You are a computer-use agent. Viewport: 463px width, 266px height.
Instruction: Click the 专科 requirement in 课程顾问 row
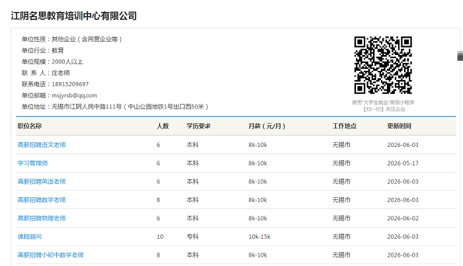(x=192, y=236)
